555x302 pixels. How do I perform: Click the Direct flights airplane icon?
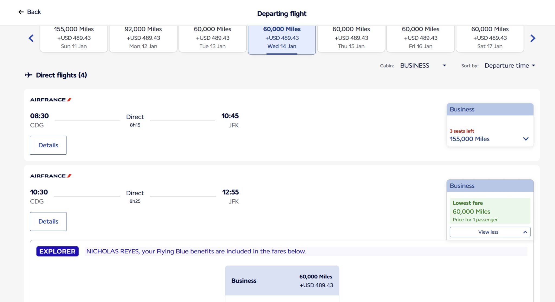pyautogui.click(x=29, y=75)
